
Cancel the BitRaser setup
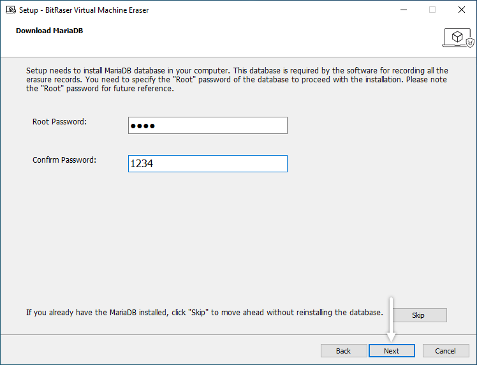[445, 351]
